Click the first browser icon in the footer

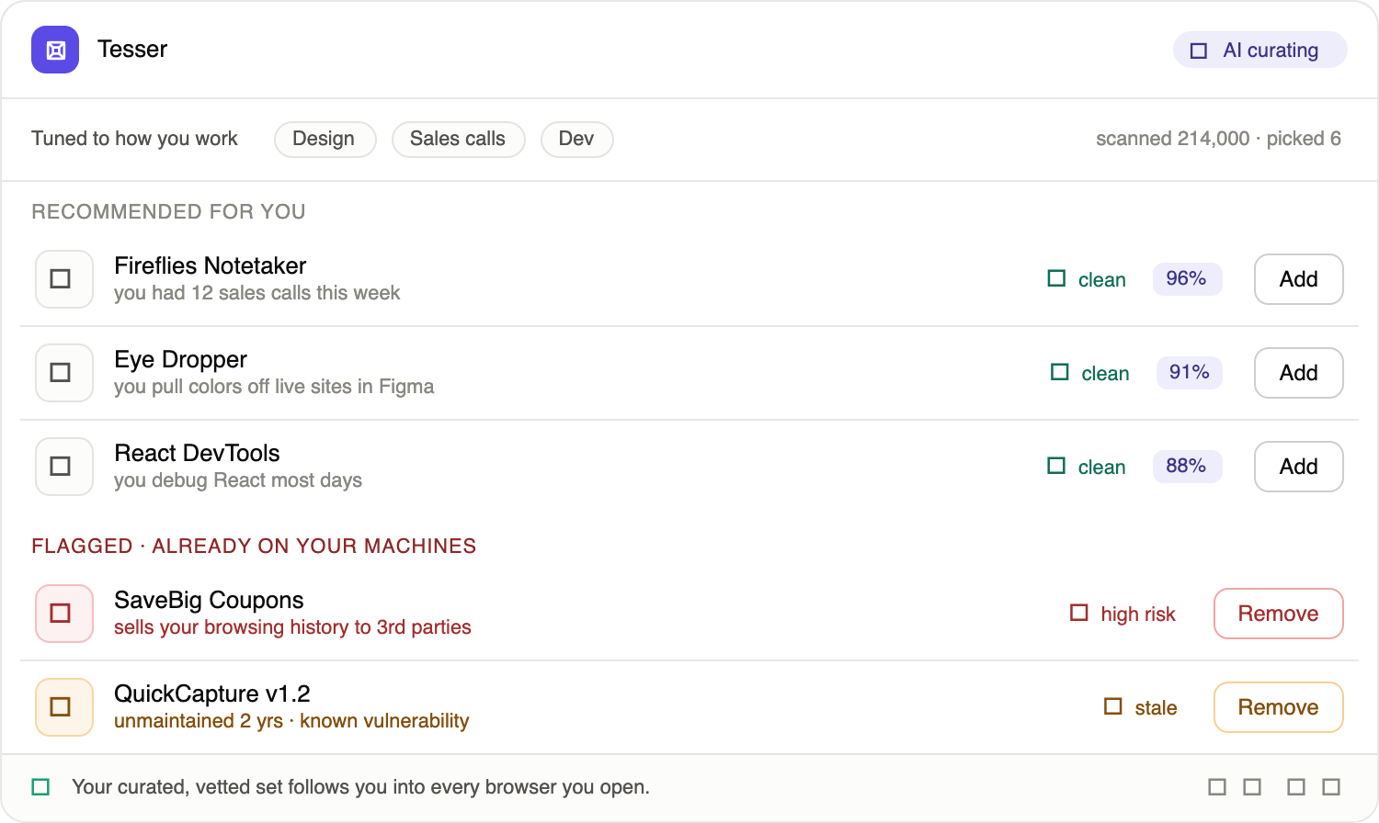(1217, 787)
